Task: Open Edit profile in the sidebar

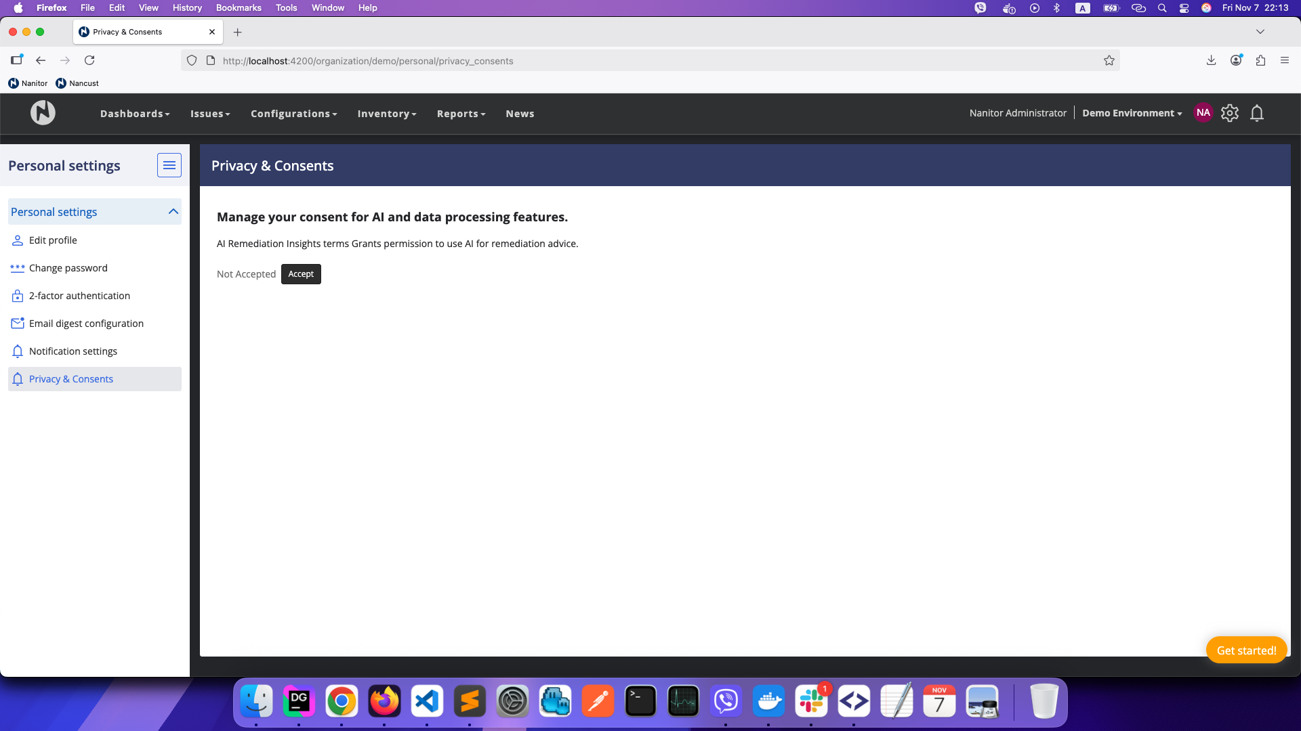Action: (53, 240)
